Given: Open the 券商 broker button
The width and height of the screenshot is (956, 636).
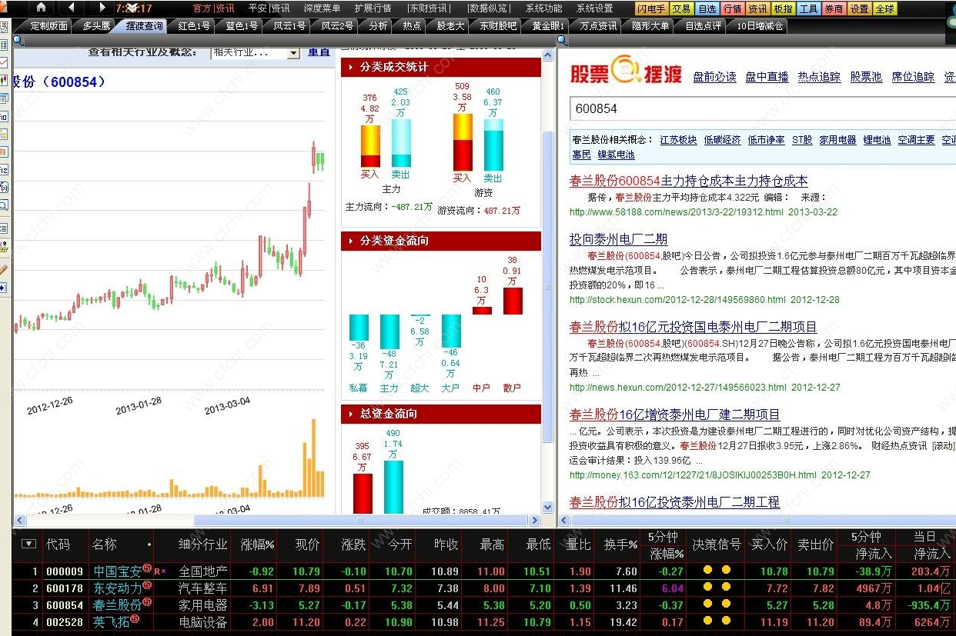Looking at the screenshot, I should click(833, 8).
